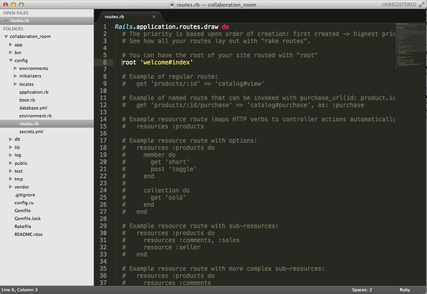This screenshot has width=427, height=294.
Task: Open the .gitignore file
Action: pyautogui.click(x=25, y=195)
